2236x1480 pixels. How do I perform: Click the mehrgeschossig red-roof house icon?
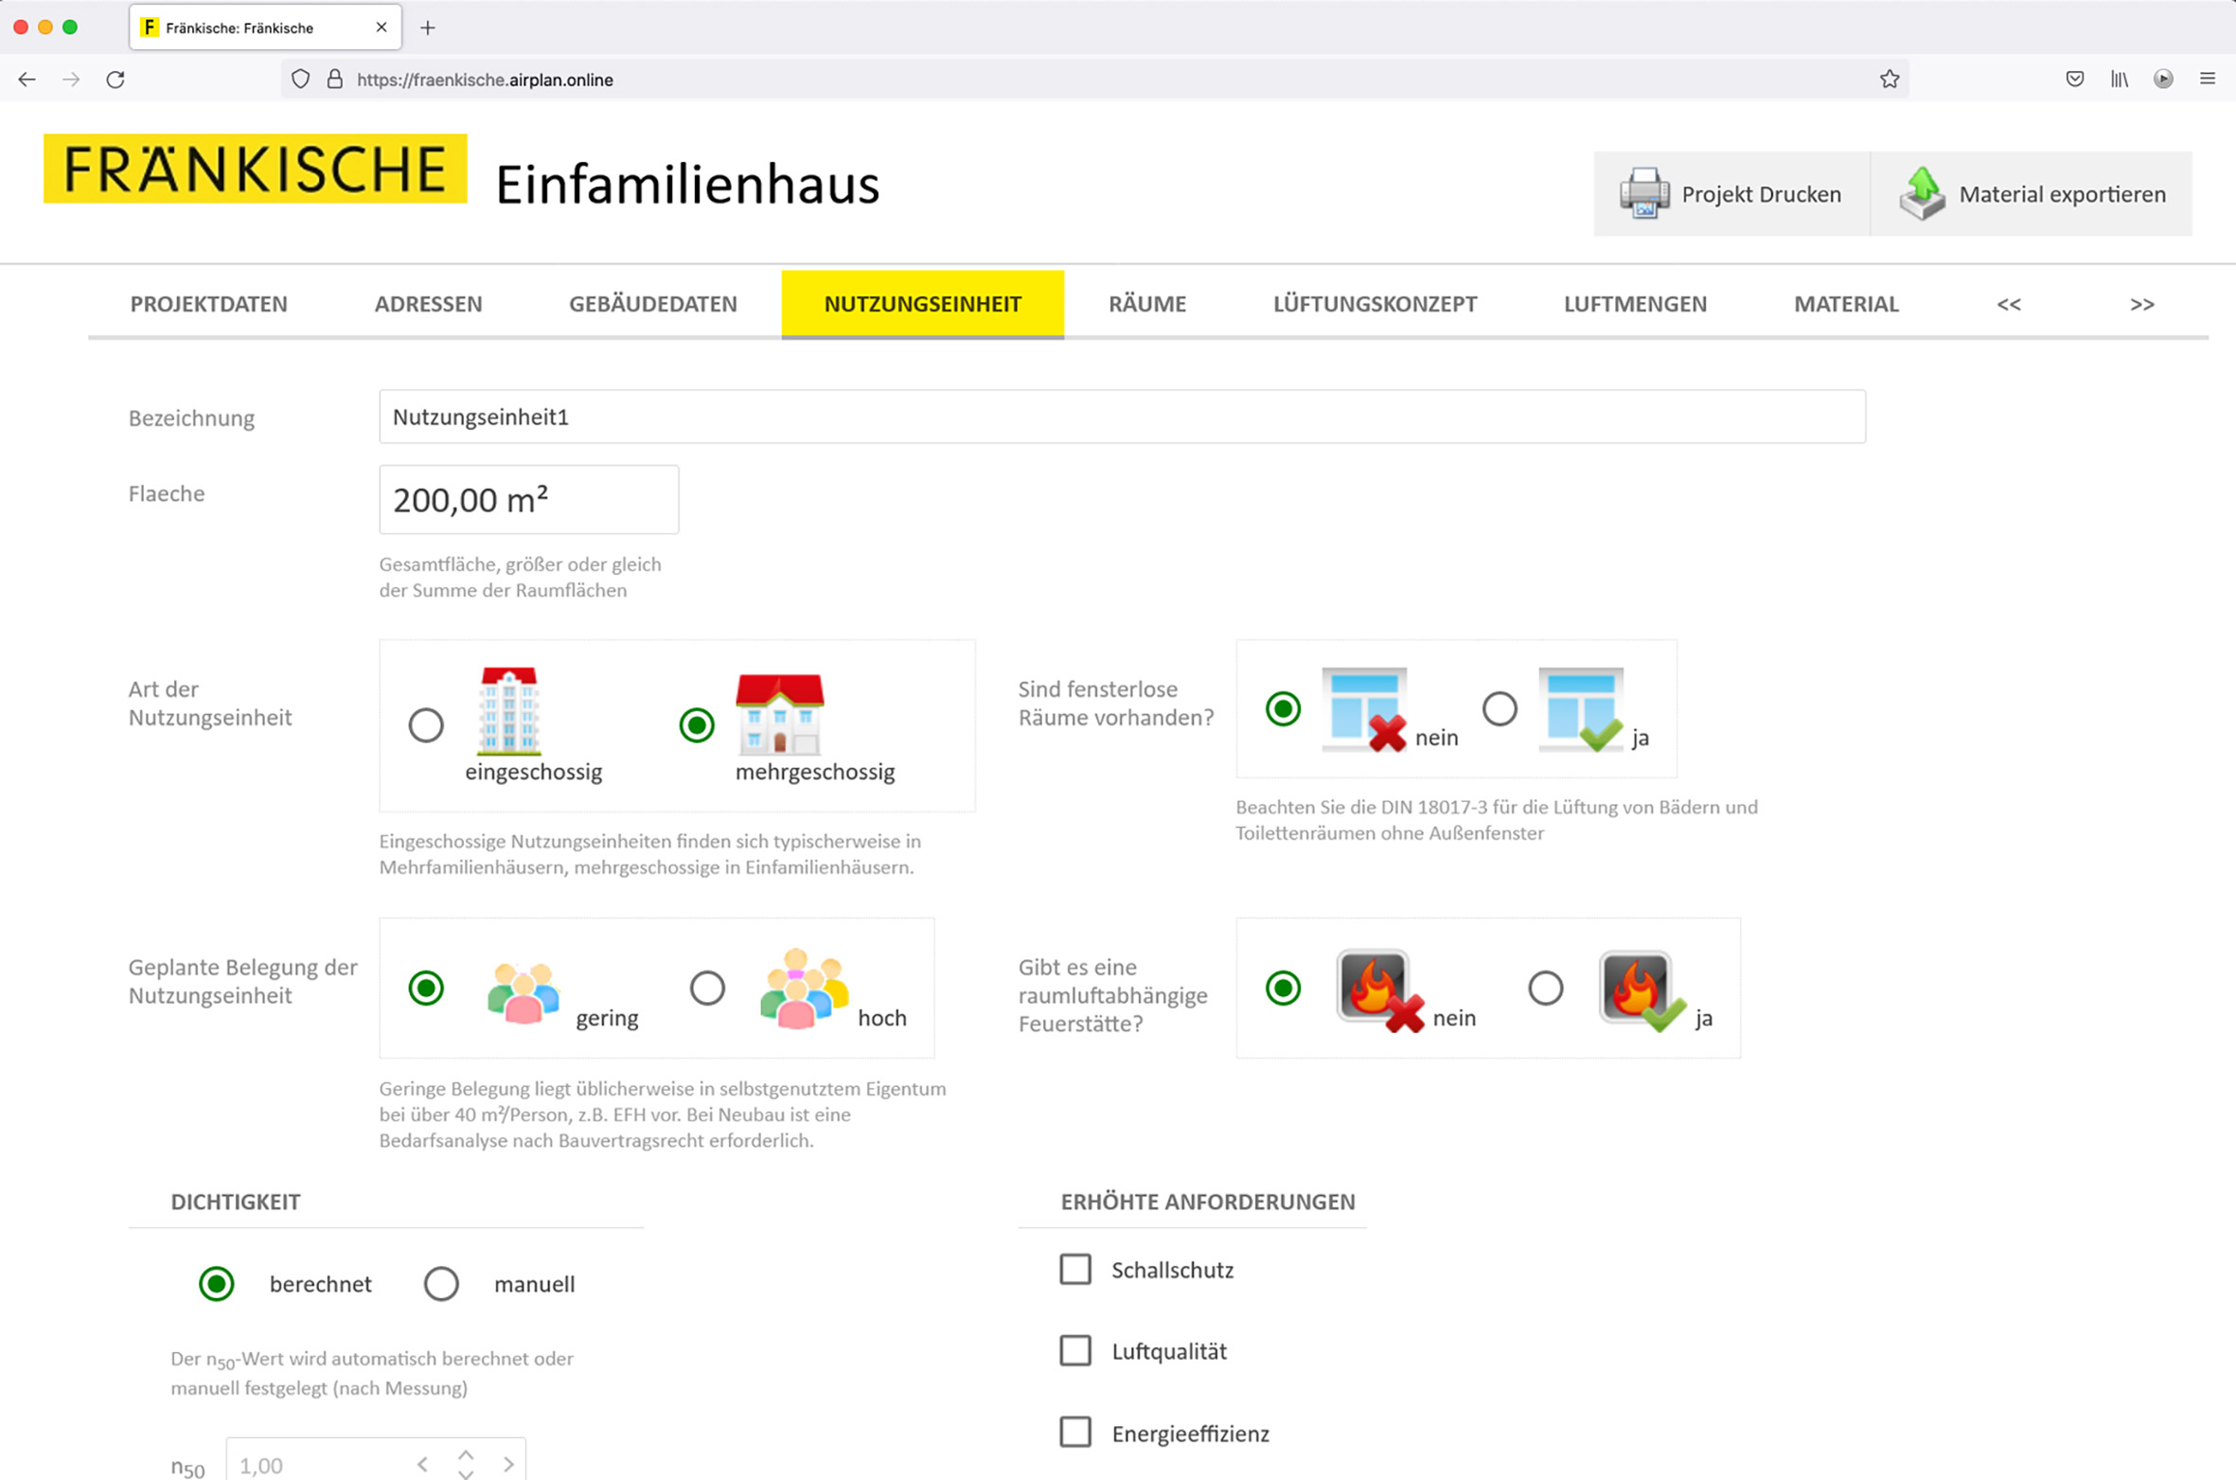coord(779,714)
